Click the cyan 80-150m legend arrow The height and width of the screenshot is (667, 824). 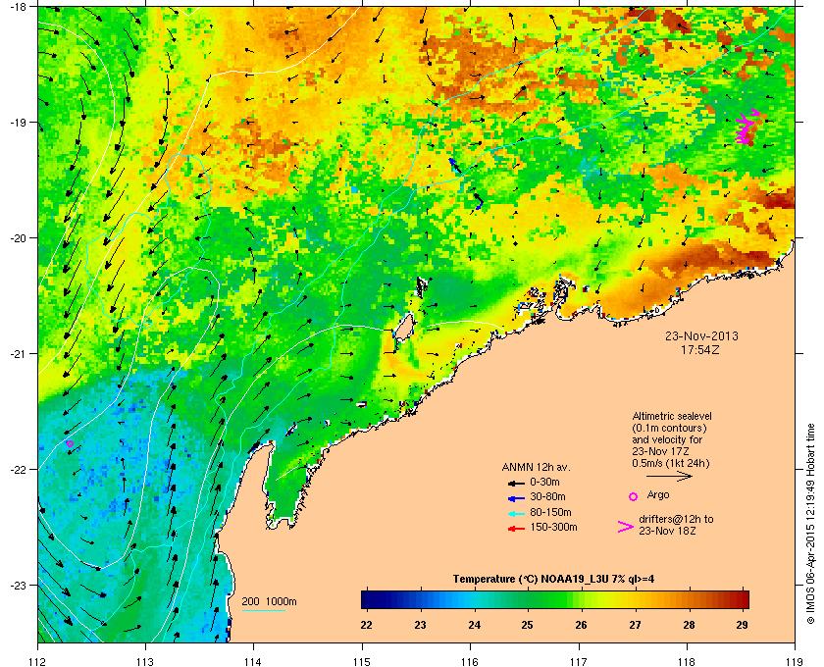(517, 513)
